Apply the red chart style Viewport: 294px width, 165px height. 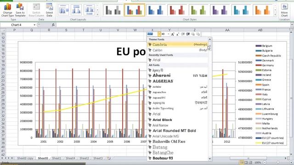pos(177,10)
